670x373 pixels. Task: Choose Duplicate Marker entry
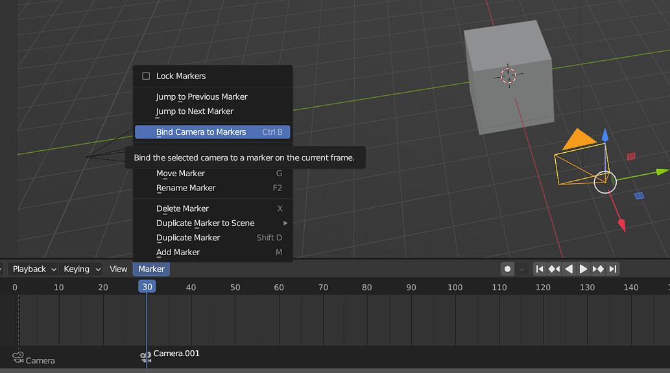click(x=213, y=238)
